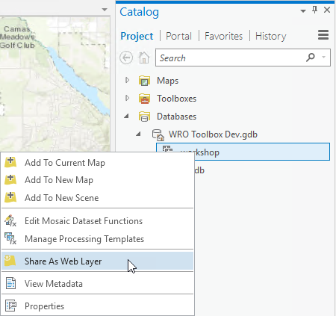Click the Catalog pane hamburger menu icon
The width and height of the screenshot is (336, 316).
pyautogui.click(x=323, y=35)
